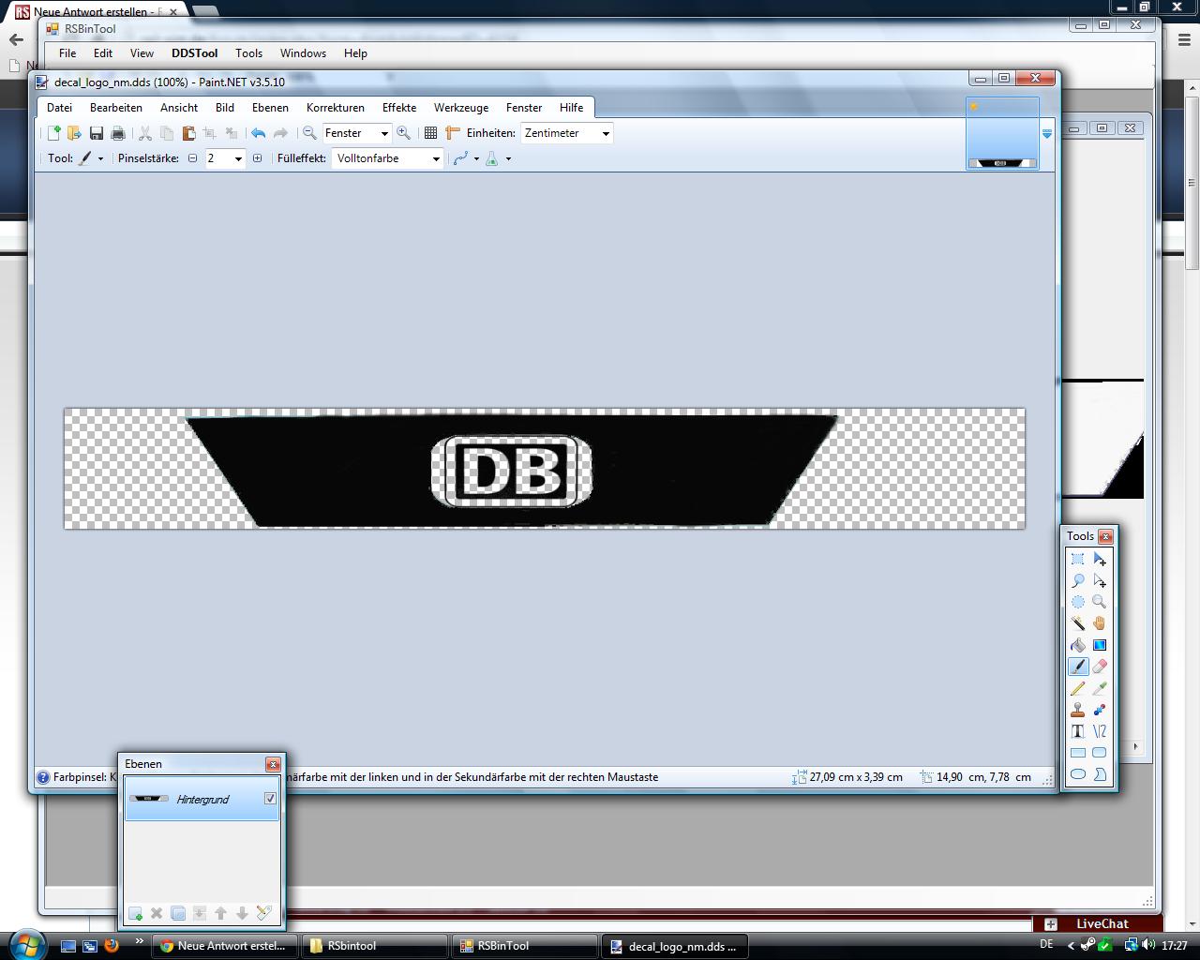The width and height of the screenshot is (1200, 960).
Task: Select the Move Selection tool
Action: point(1100,581)
